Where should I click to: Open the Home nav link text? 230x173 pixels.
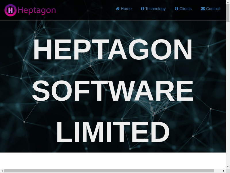click(x=126, y=9)
